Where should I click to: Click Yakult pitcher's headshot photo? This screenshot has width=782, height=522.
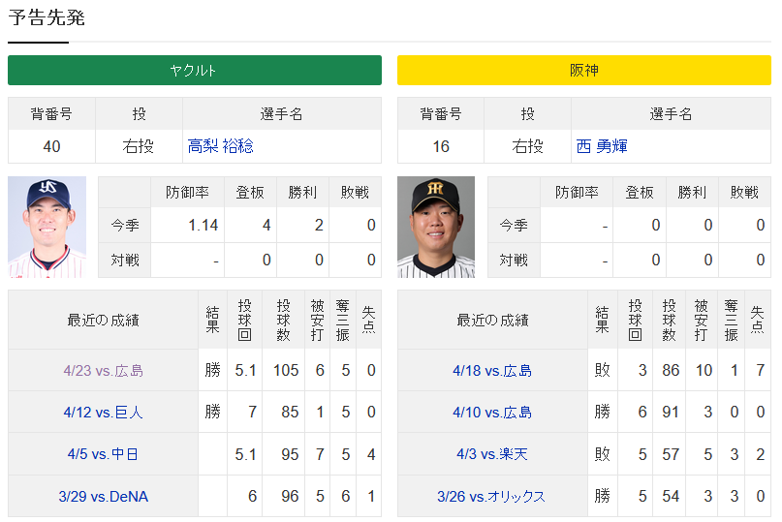pos(47,227)
